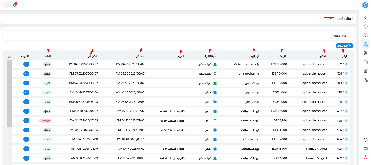
Task: Open actions menu for receipt 499
Action: (26, 92)
